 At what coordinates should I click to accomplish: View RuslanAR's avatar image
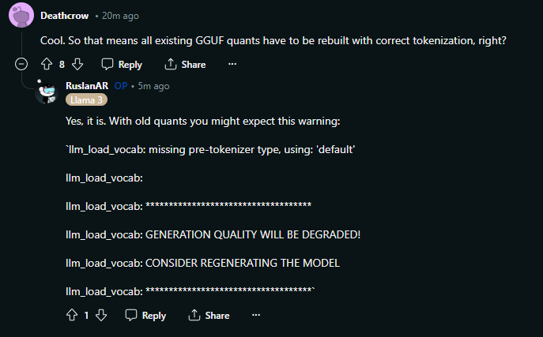(x=47, y=92)
